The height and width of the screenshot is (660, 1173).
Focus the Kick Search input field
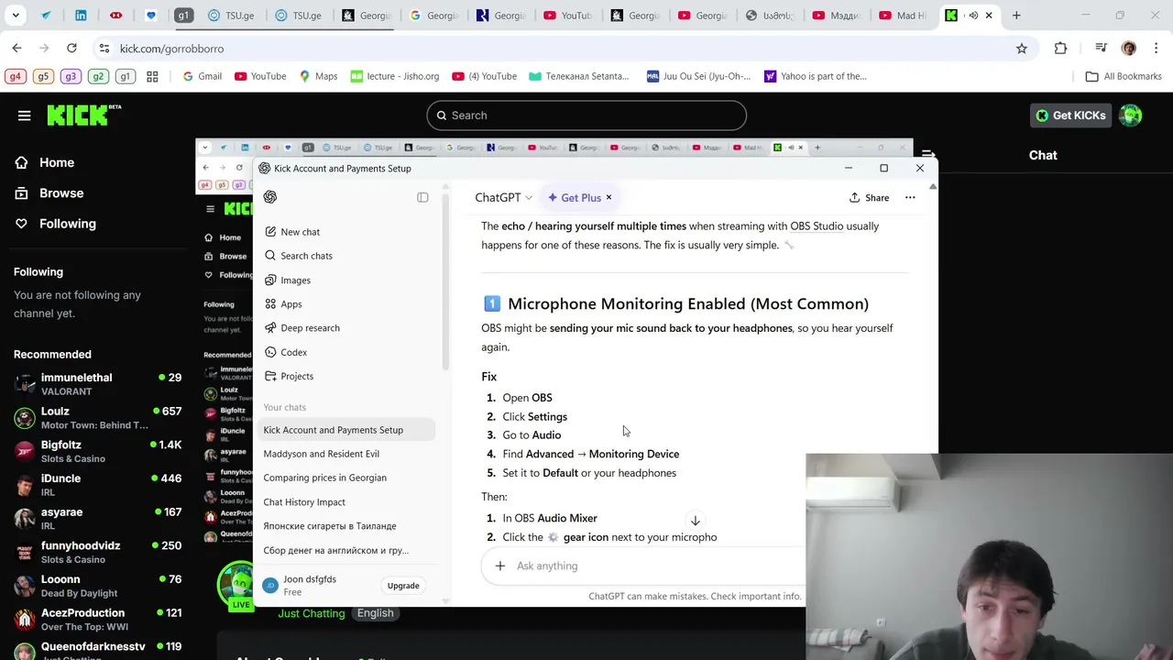(x=586, y=115)
